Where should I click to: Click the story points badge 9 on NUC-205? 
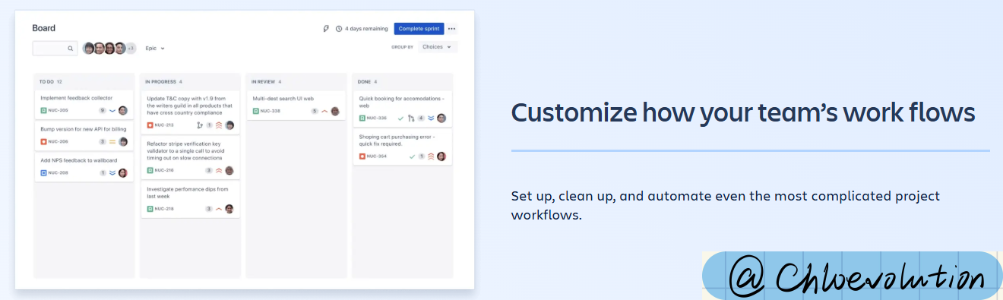(103, 110)
